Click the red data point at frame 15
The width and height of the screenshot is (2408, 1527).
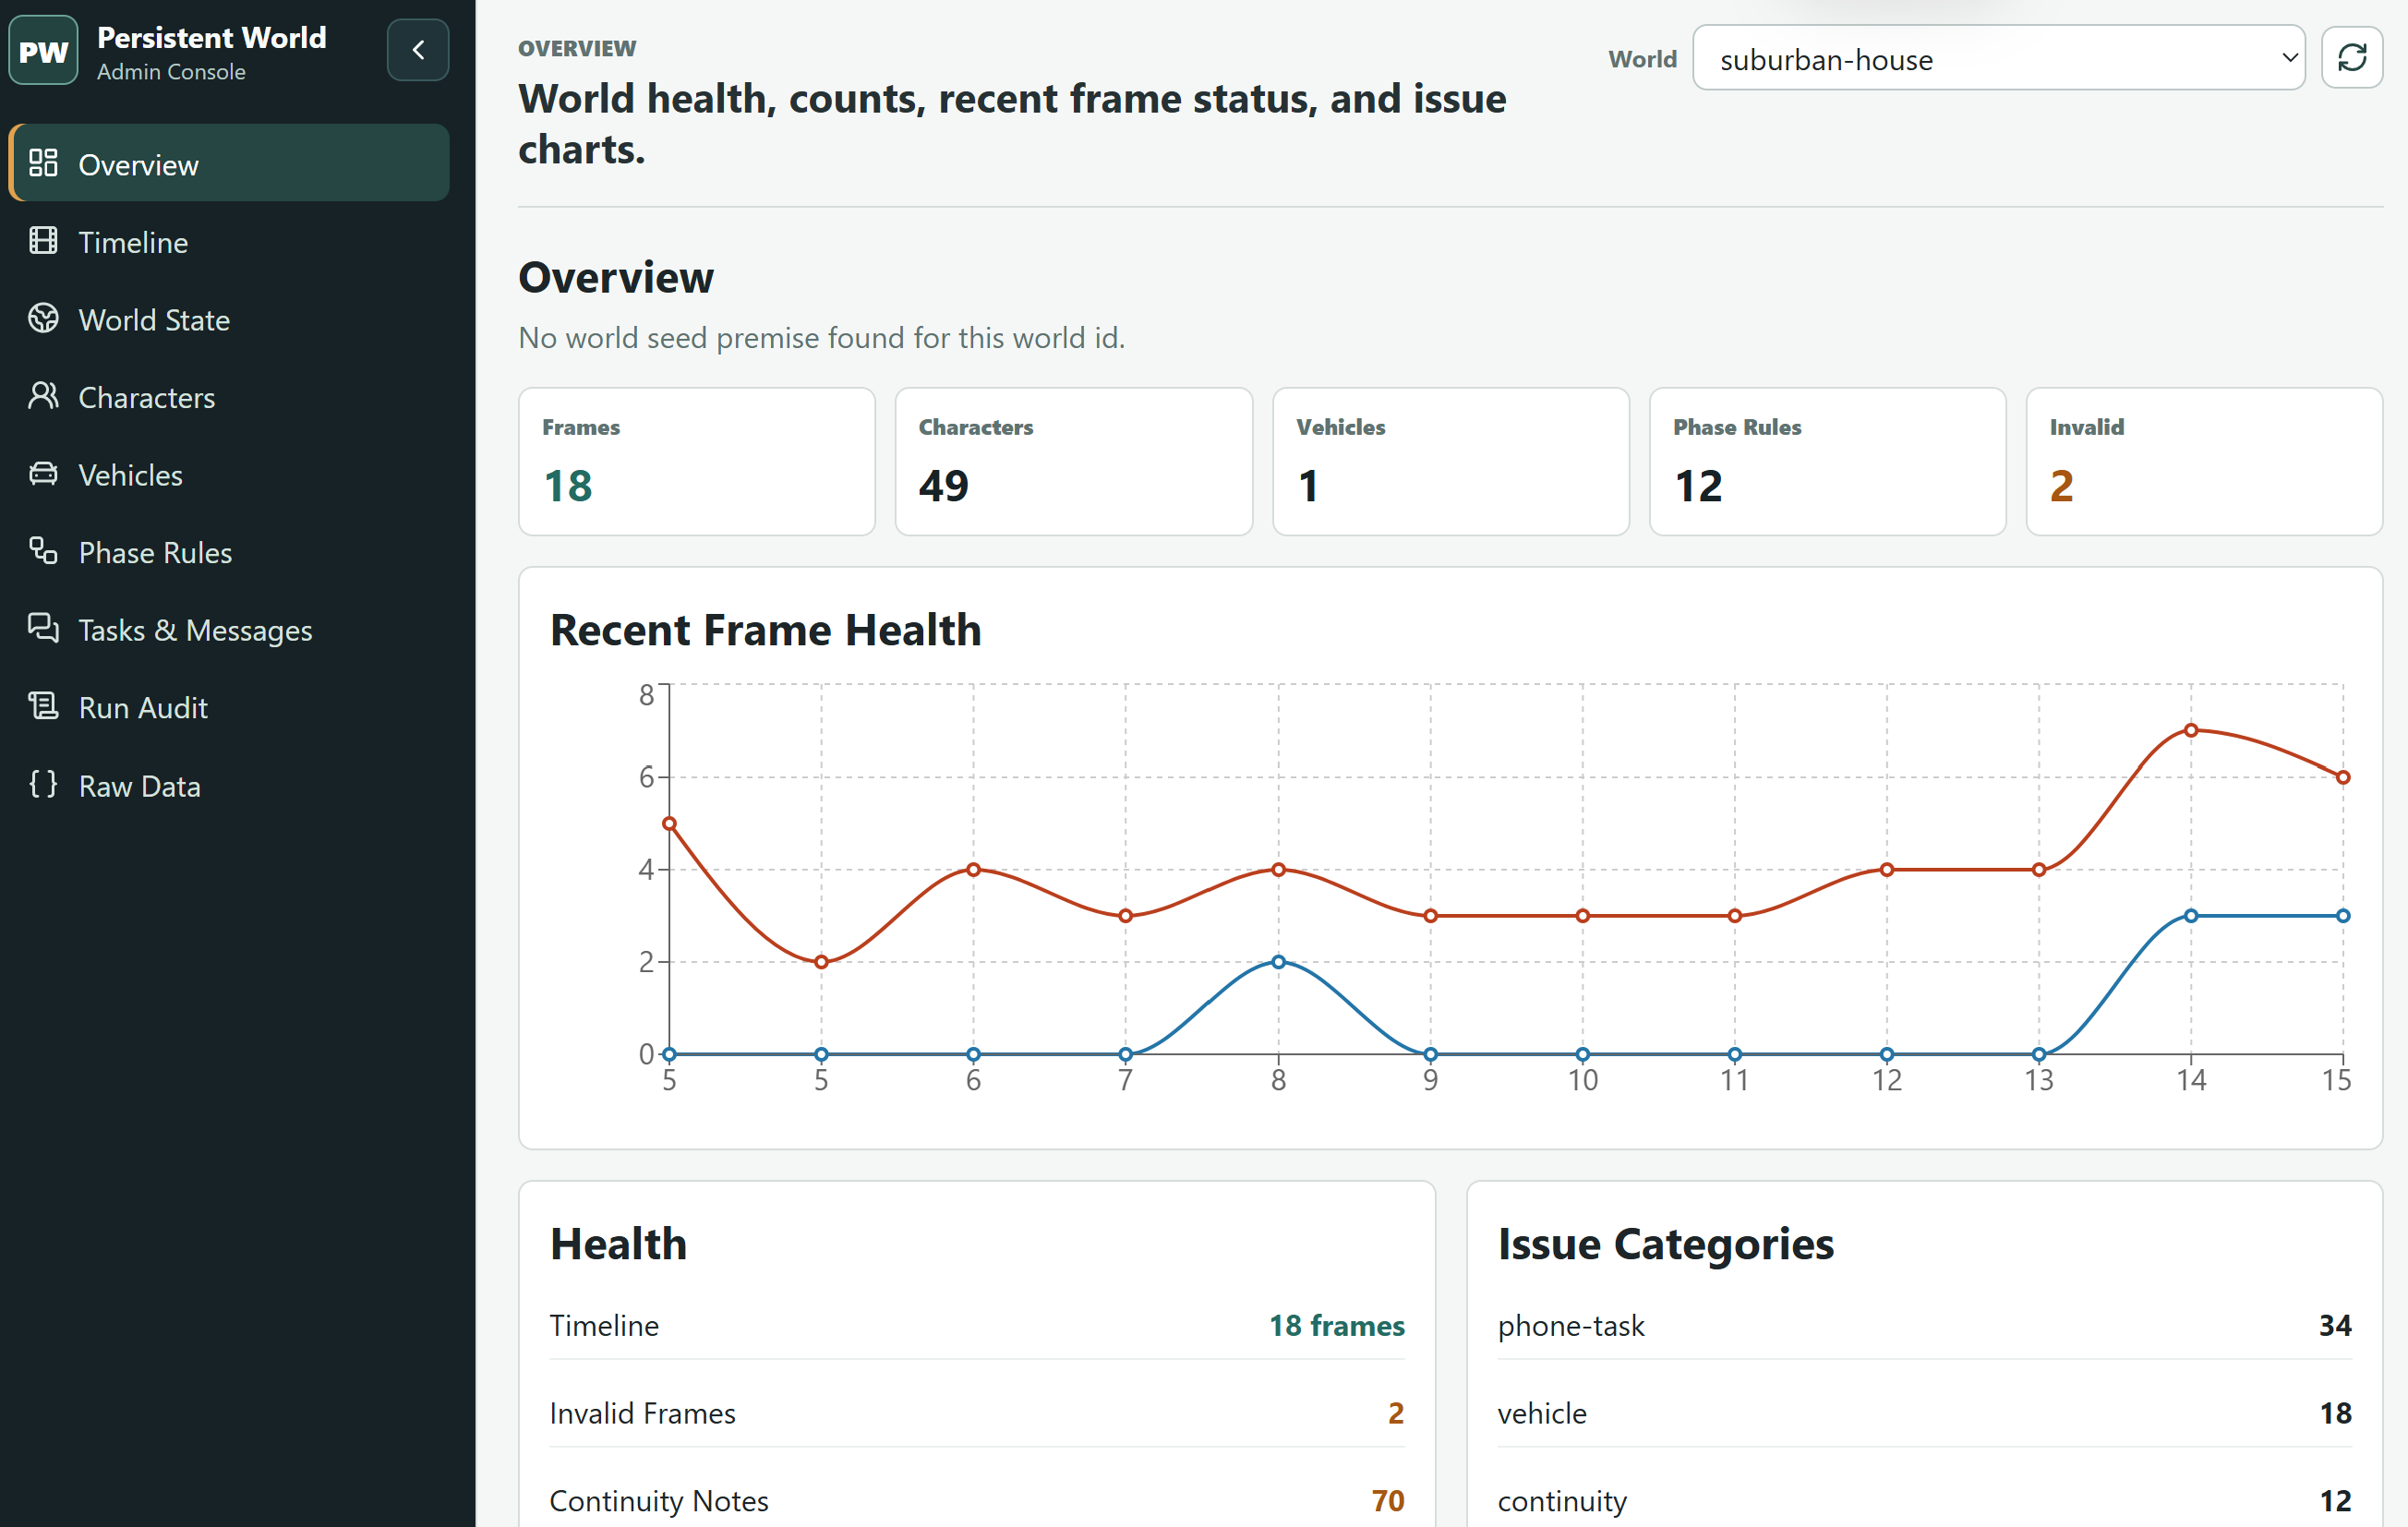pos(2342,777)
